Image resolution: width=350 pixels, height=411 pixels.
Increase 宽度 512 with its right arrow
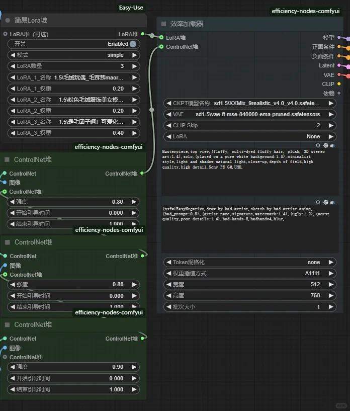331,284
